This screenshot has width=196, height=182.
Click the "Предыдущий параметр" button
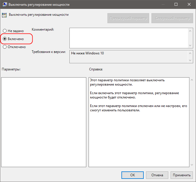(x=128, y=18)
